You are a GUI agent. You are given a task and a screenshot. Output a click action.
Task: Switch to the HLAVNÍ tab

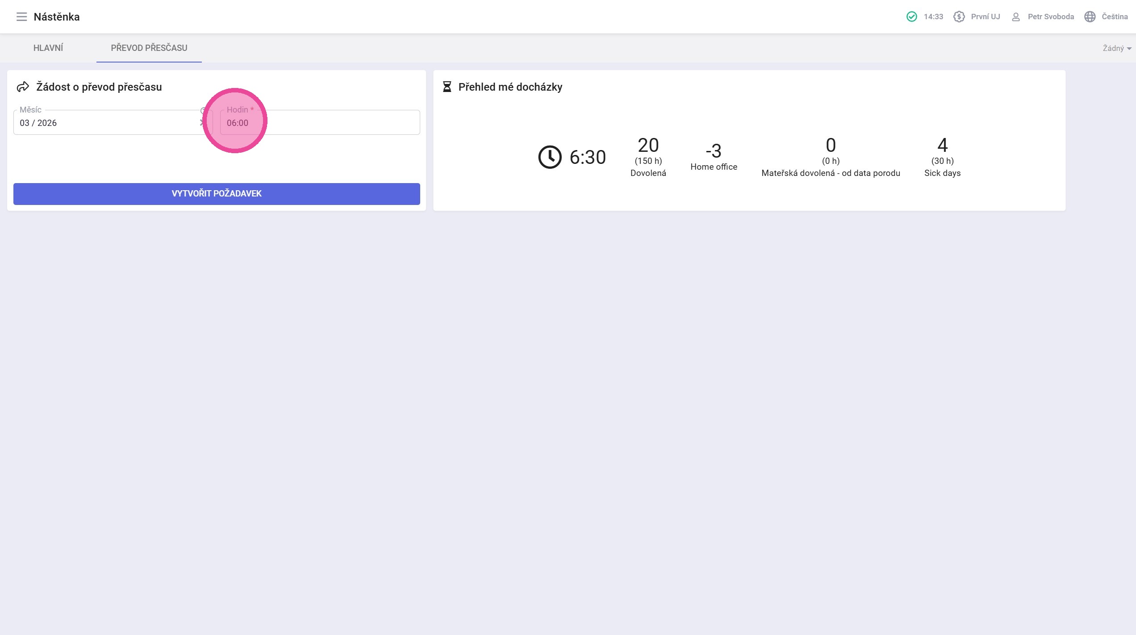coord(48,48)
